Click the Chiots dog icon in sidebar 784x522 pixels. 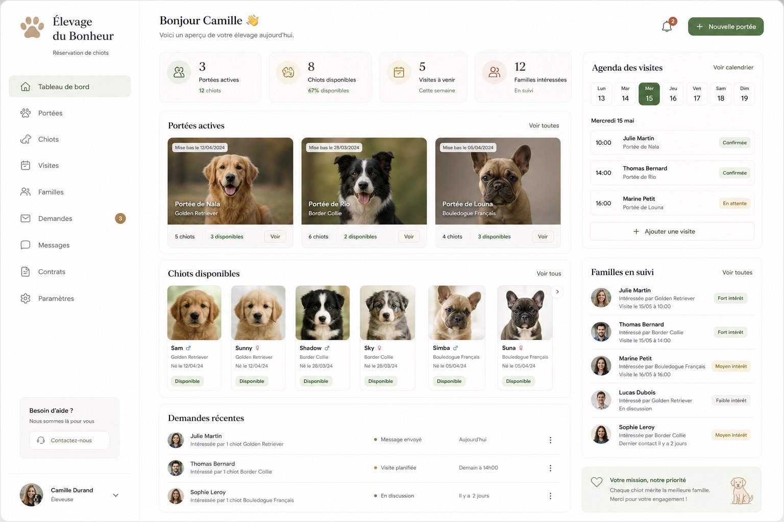[26, 139]
